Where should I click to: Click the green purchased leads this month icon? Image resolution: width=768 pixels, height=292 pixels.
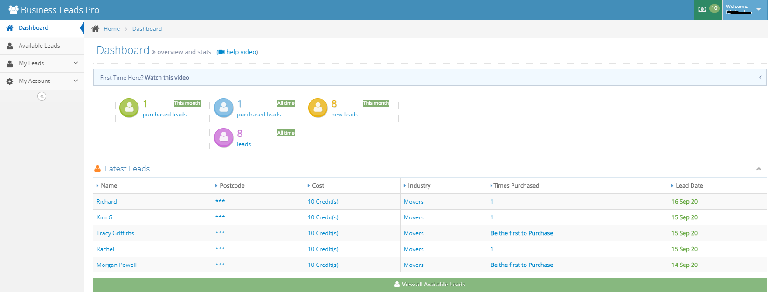[129, 108]
